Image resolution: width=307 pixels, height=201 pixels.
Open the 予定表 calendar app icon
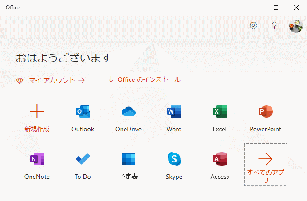pos(129,159)
